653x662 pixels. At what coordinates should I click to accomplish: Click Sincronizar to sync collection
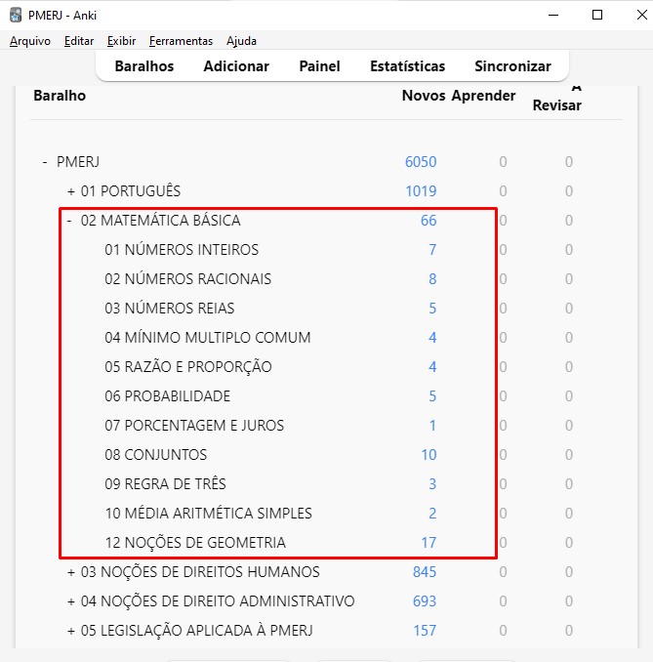(512, 66)
